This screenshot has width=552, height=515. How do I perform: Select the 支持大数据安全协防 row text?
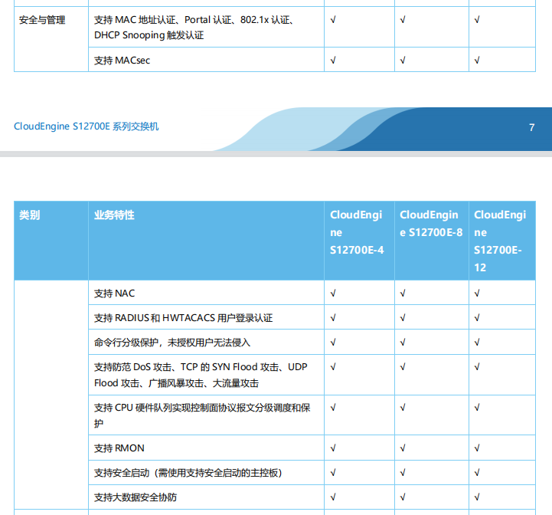tap(136, 497)
